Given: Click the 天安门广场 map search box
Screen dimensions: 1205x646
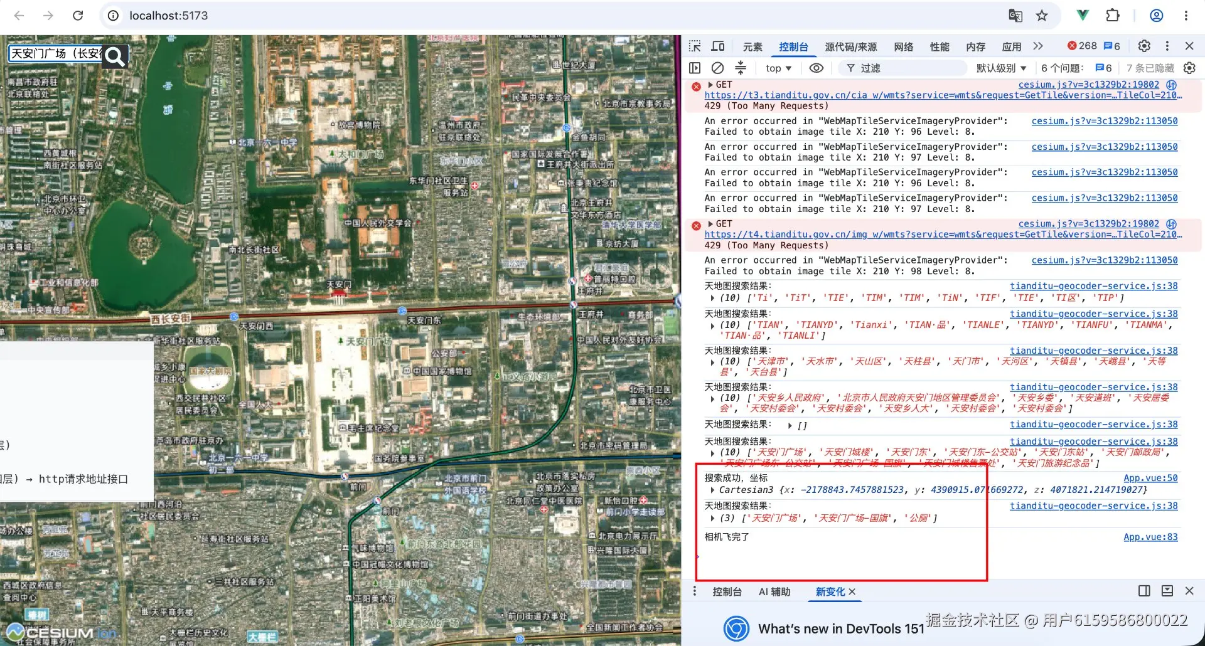Looking at the screenshot, I should pyautogui.click(x=56, y=54).
